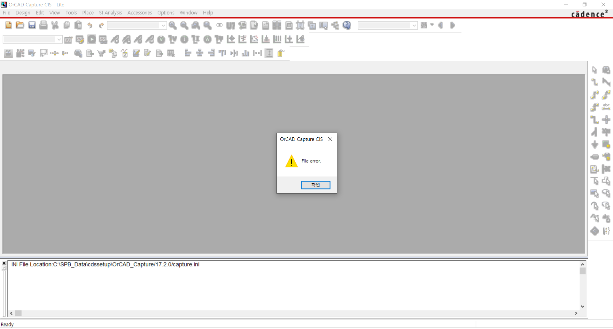Click the 'INI File Location' log line

[105, 264]
